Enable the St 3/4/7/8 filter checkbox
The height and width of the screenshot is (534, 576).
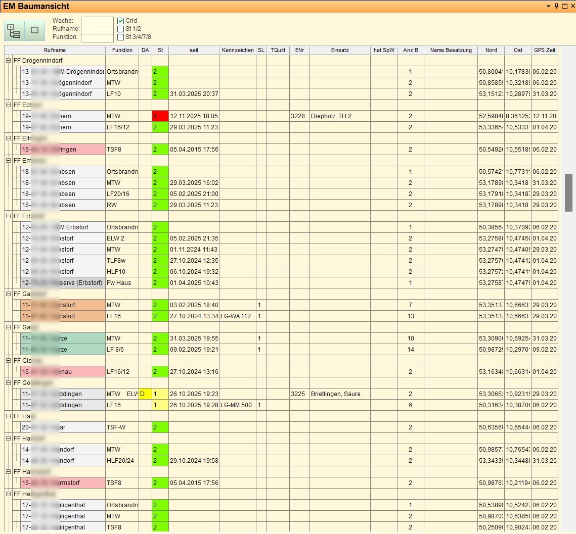[x=121, y=37]
